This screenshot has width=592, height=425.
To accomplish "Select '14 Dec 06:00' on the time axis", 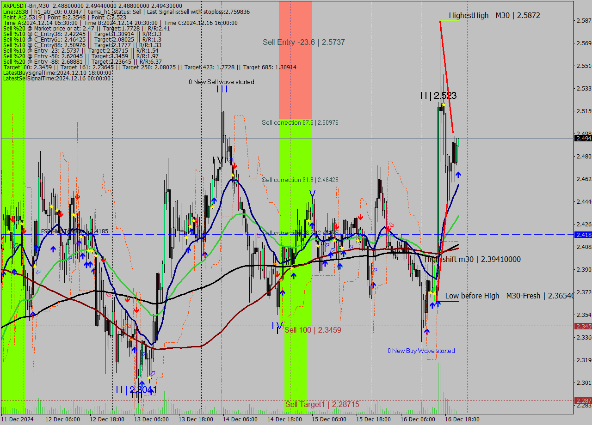I will point(240,419).
